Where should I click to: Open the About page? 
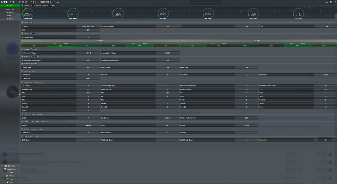(10, 182)
